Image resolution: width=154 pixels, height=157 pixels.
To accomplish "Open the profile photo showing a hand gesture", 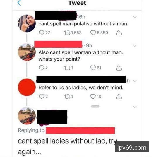I will point(27,23).
